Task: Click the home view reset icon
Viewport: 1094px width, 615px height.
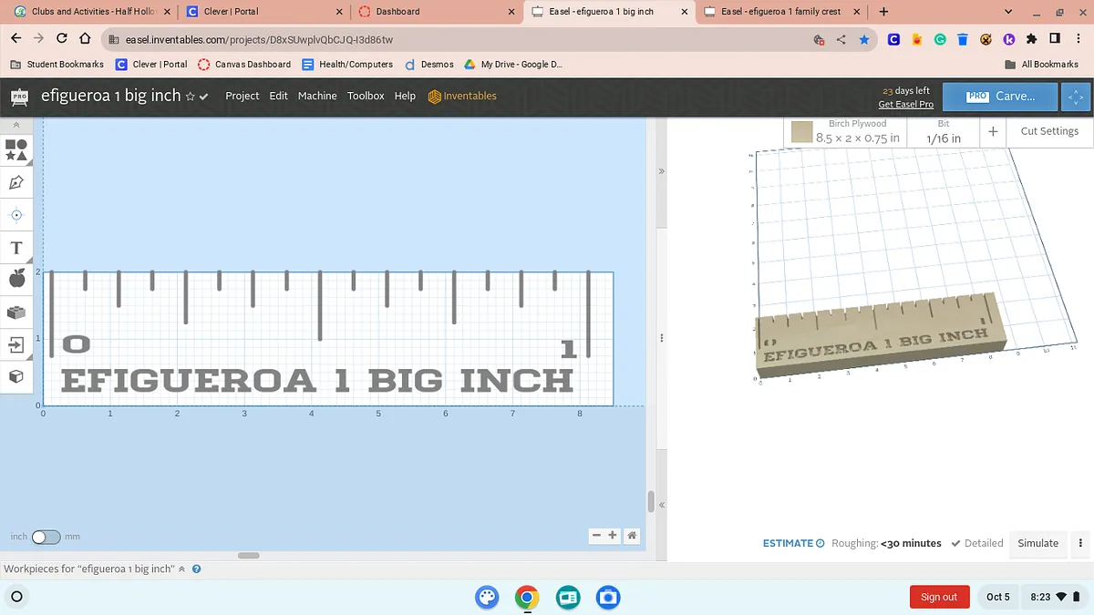Action: pyautogui.click(x=632, y=536)
